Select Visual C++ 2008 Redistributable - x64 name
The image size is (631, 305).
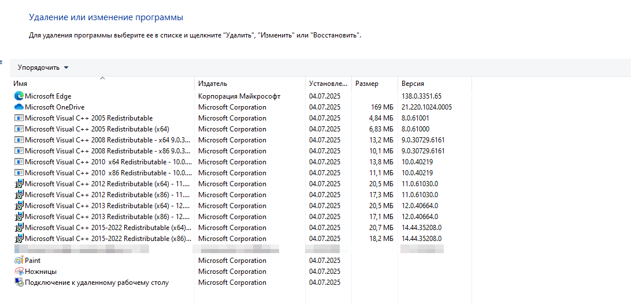(108, 140)
